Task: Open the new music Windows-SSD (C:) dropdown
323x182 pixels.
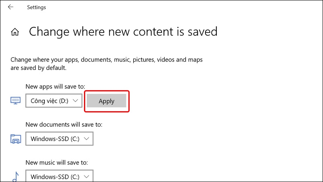Action: pos(59,176)
